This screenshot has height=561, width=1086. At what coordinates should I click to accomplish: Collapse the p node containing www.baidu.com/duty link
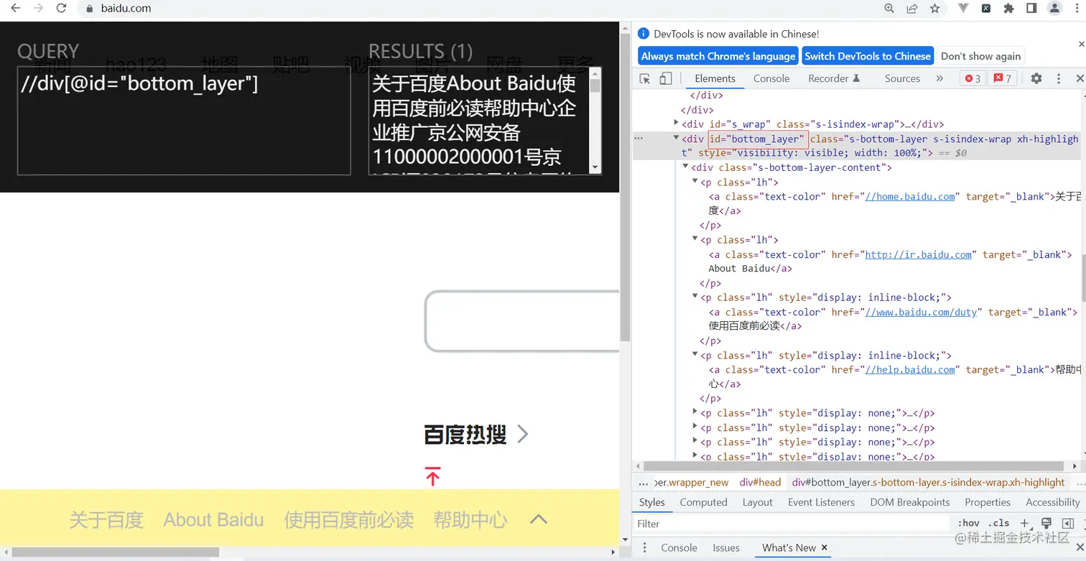(x=695, y=296)
